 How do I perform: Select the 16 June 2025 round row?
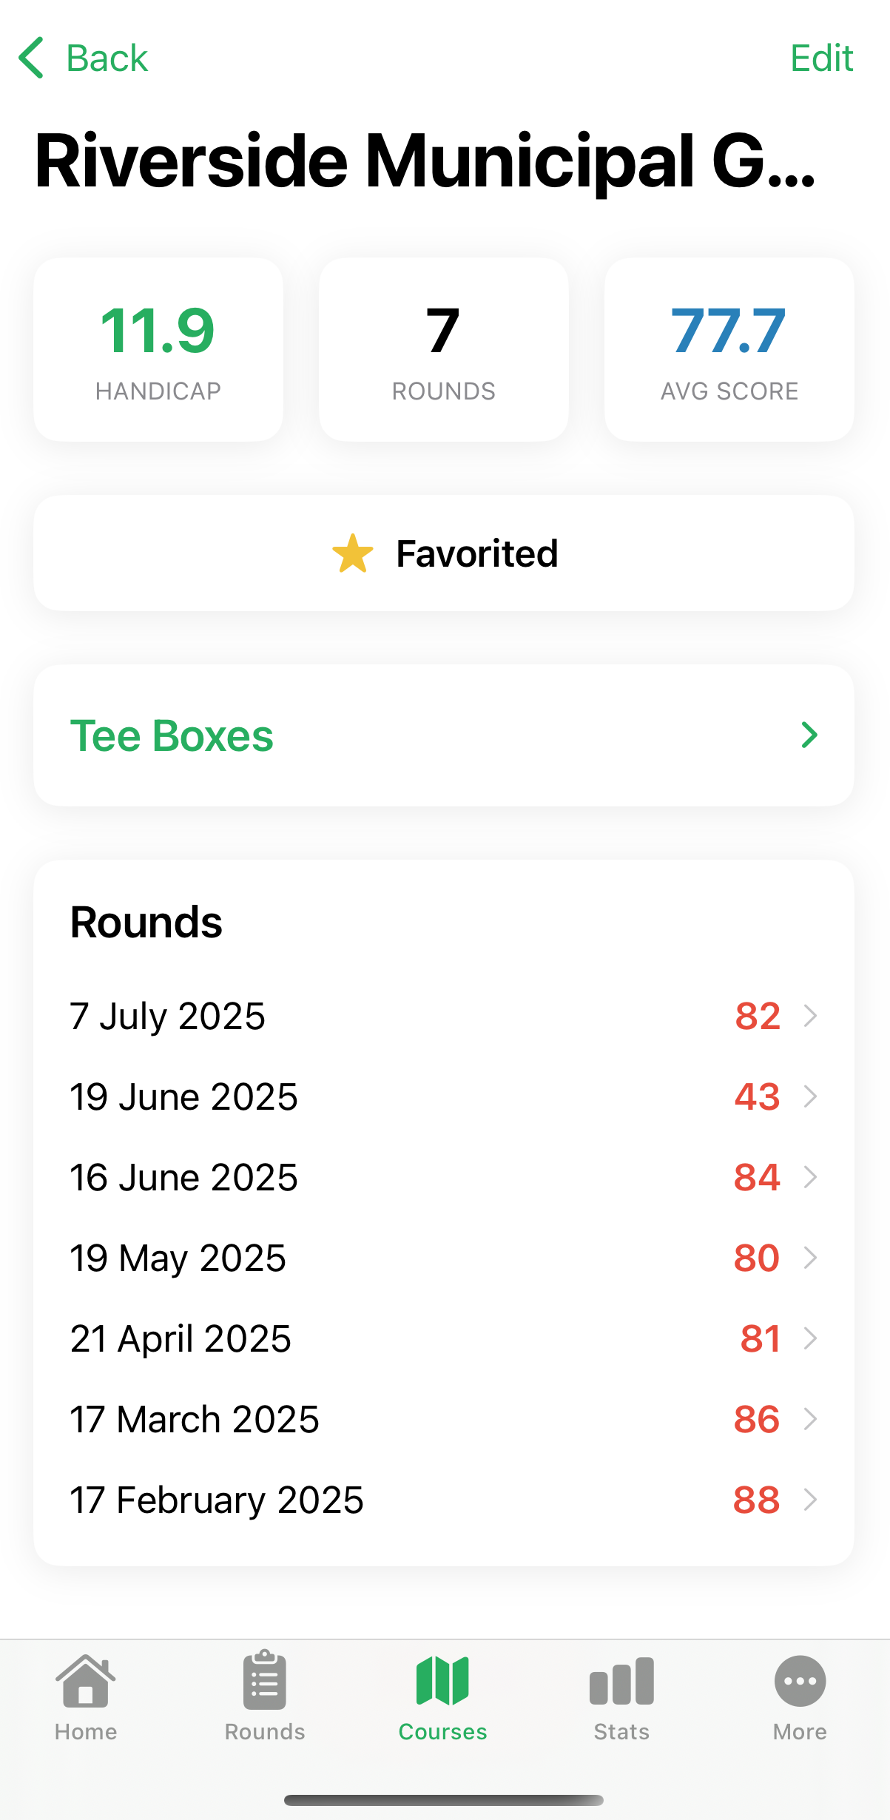(442, 1177)
